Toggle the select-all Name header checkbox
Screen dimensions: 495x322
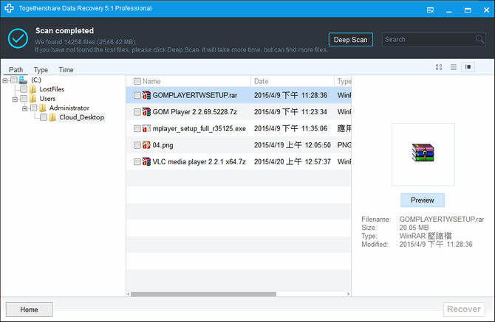(x=137, y=82)
